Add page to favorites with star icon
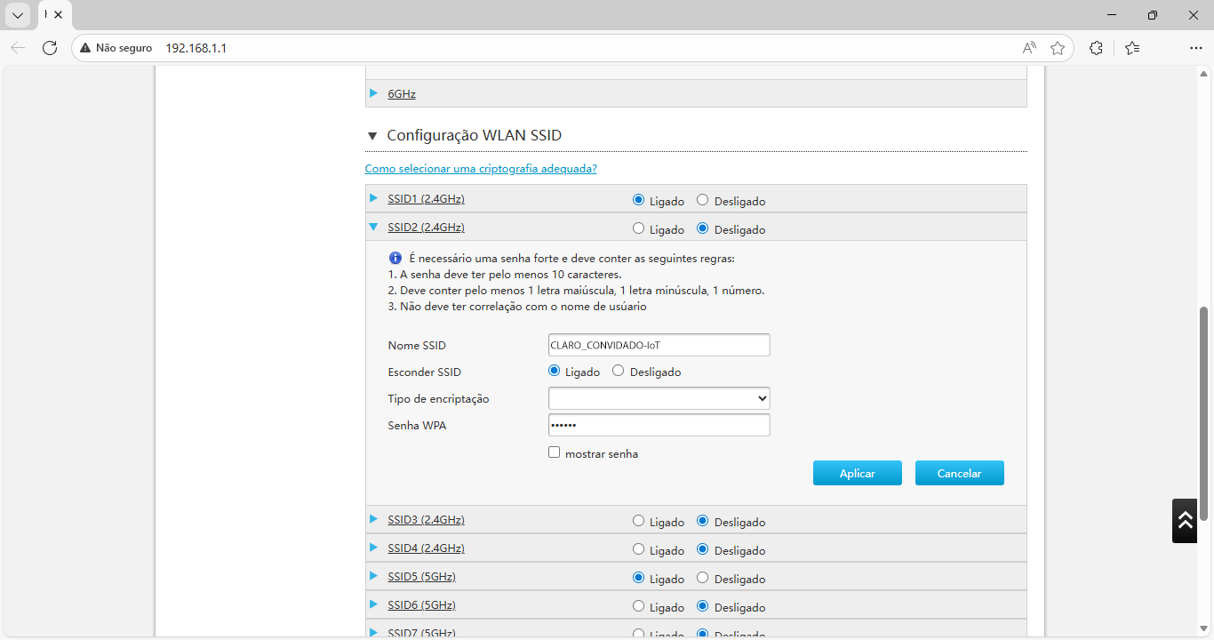Screen dimensions: 1214x640 (1058, 48)
